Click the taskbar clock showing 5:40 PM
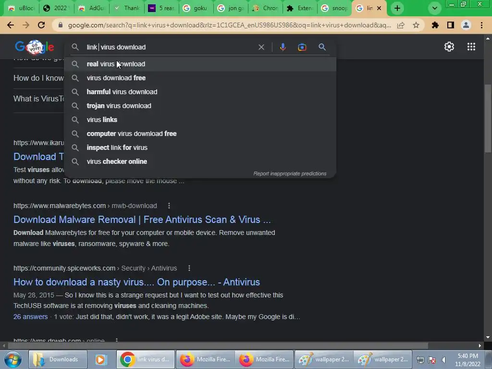The width and height of the screenshot is (492, 369). 467,360
